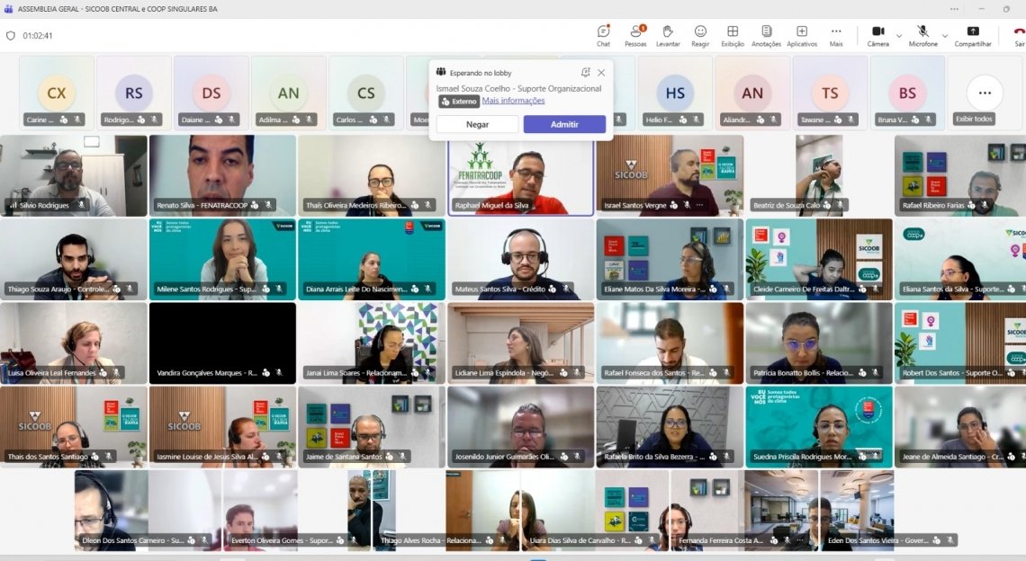Image resolution: width=1026 pixels, height=561 pixels.
Task: Open the Reagir reactions menu
Action: click(x=700, y=35)
